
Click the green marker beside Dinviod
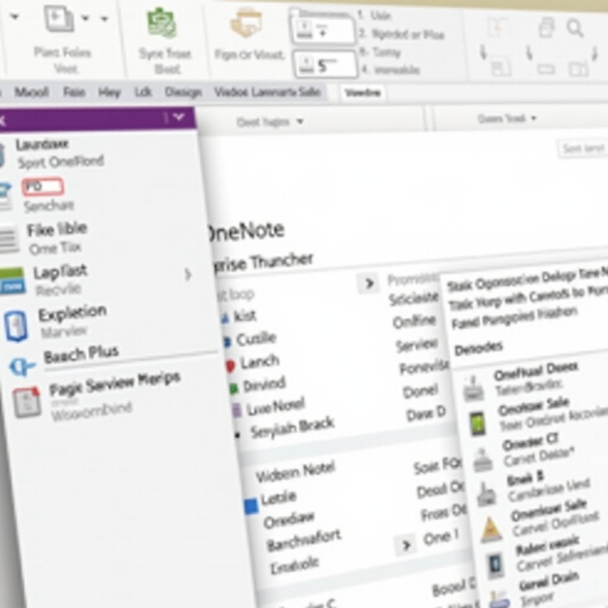click(x=233, y=388)
